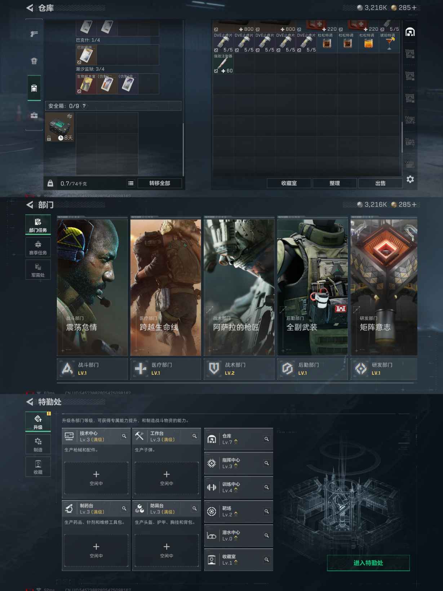Screen dimensions: 443x591
Task: Click the upgrade arrow beside 仓库 Lv.7
Action: click(236, 442)
